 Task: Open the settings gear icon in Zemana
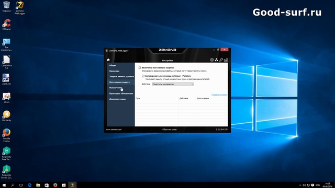[211, 60]
